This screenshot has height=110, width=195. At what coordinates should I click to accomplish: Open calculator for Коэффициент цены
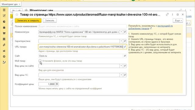[x=57, y=84]
